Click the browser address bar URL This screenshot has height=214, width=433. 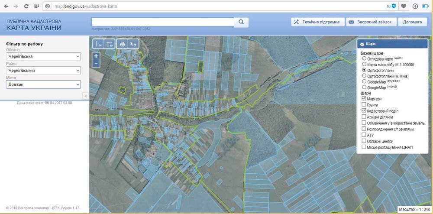[x=86, y=6]
